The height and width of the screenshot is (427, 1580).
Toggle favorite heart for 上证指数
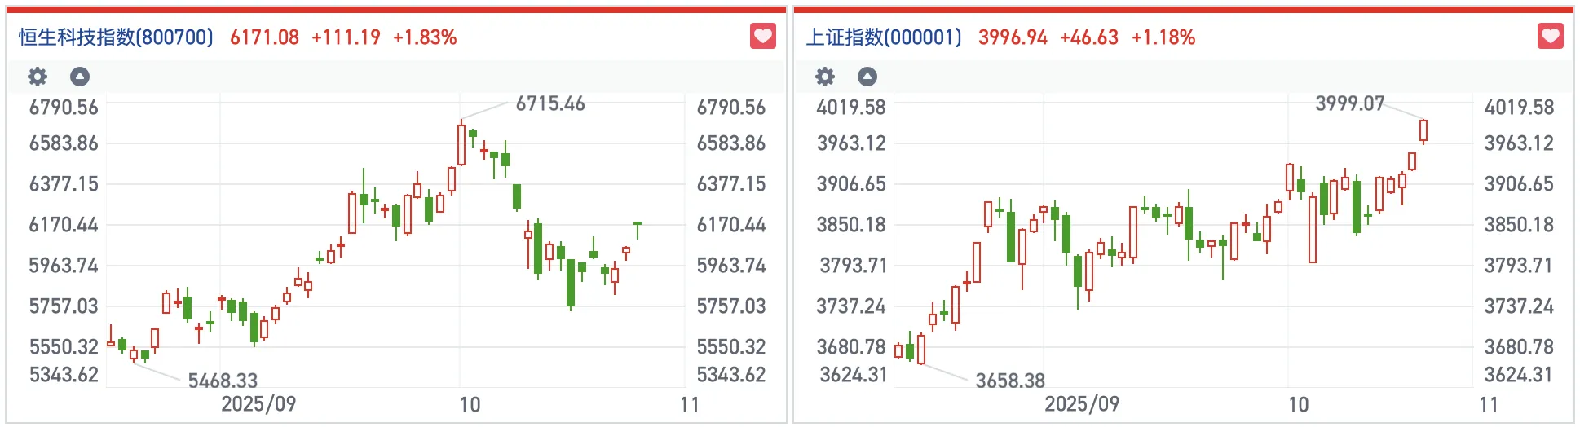1550,37
